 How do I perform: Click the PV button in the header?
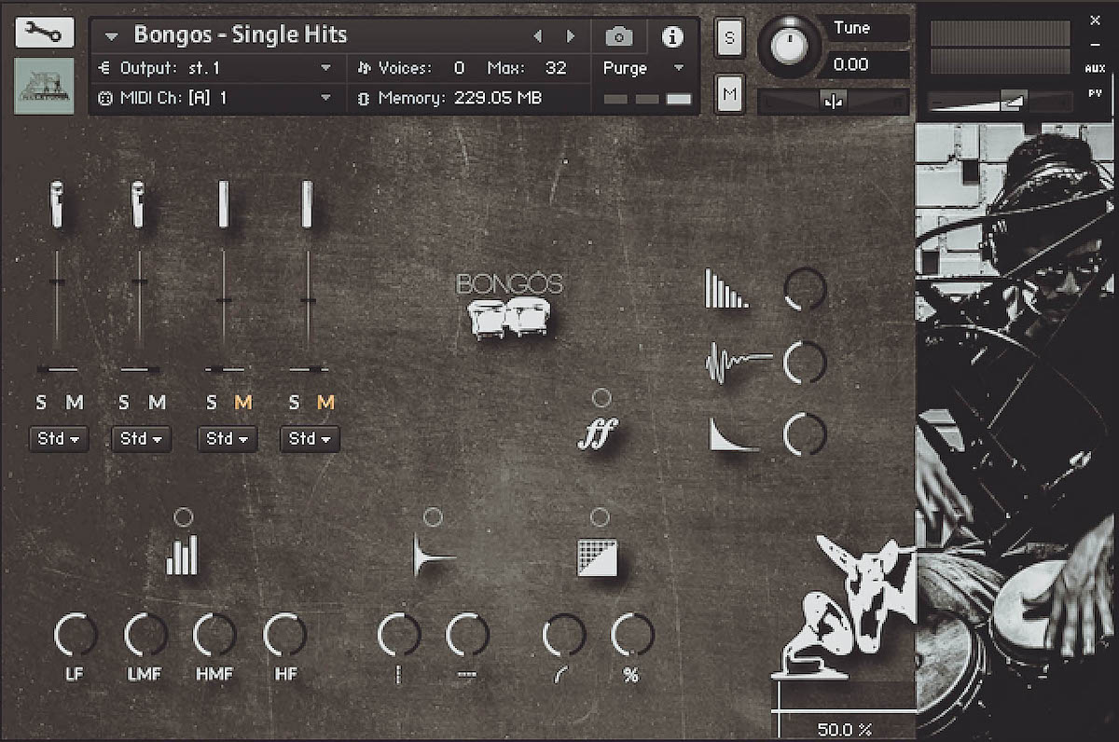(1095, 92)
